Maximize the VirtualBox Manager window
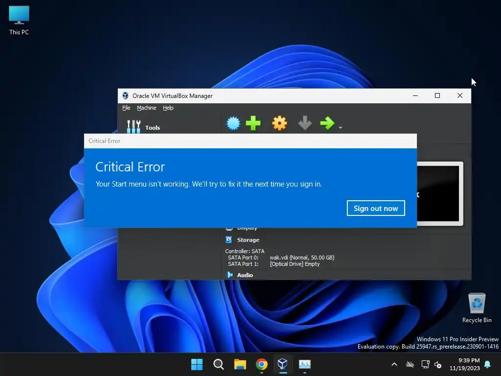This screenshot has width=501, height=376. 437,95
